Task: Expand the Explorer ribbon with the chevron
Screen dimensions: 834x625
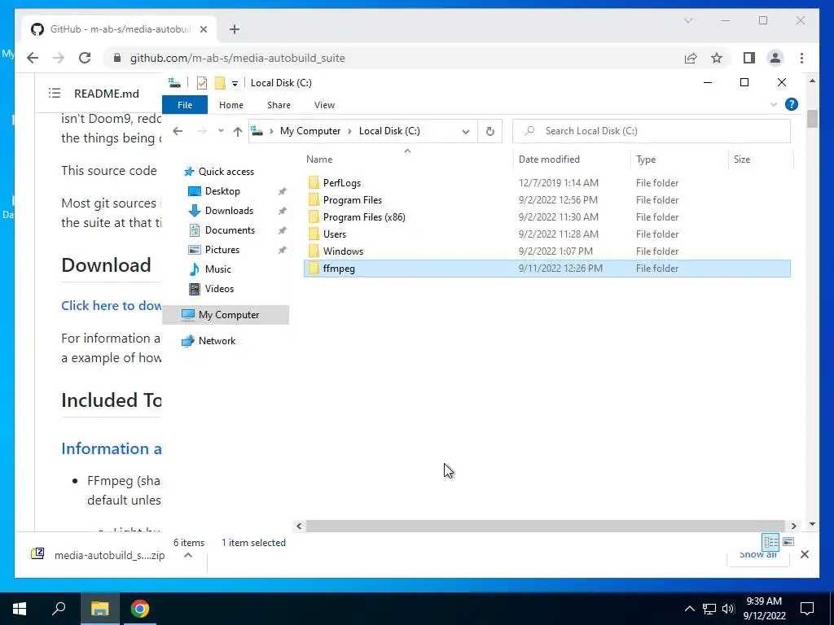Action: (x=774, y=105)
